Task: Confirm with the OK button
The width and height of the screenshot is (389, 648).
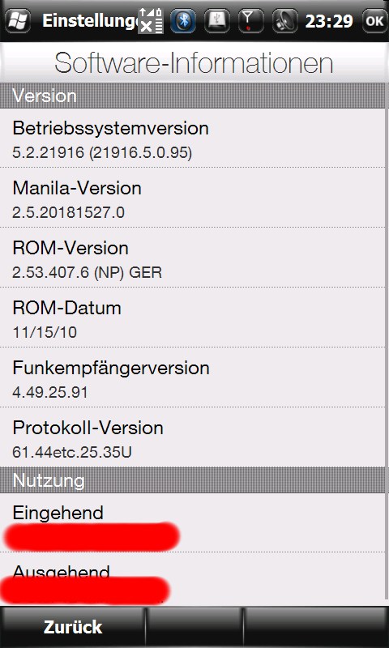Action: pos(375,21)
